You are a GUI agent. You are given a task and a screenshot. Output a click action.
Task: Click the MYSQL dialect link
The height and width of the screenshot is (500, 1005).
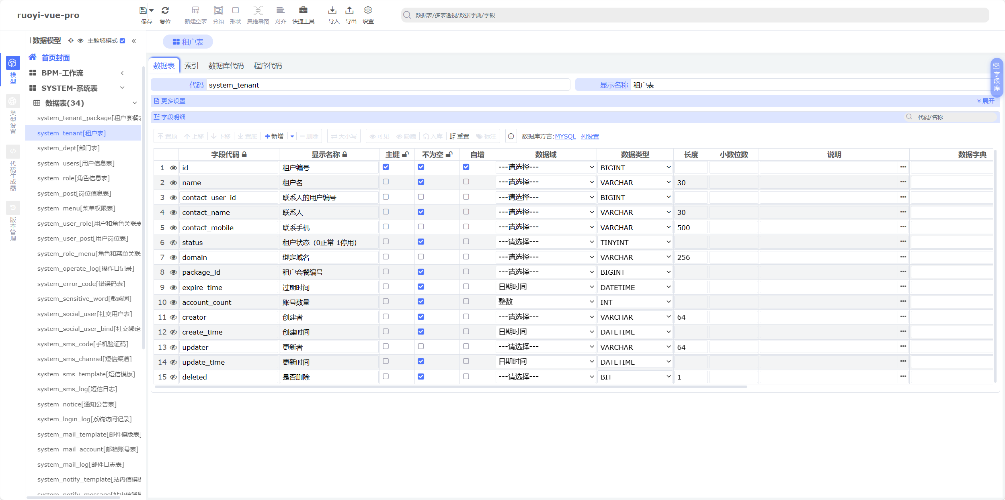click(x=565, y=136)
